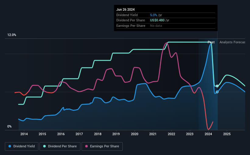The image size is (250, 155).
Task: Click the 2025 x-axis year label
Action: (x=227, y=134)
